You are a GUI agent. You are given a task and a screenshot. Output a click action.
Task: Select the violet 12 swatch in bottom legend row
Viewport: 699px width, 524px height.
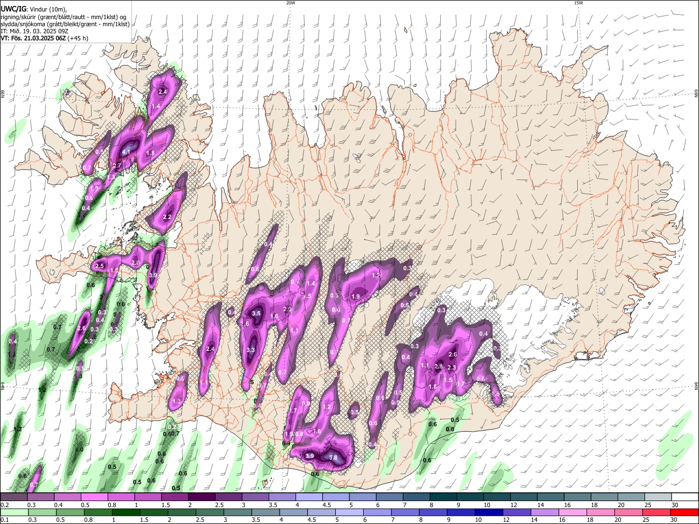coord(517,512)
